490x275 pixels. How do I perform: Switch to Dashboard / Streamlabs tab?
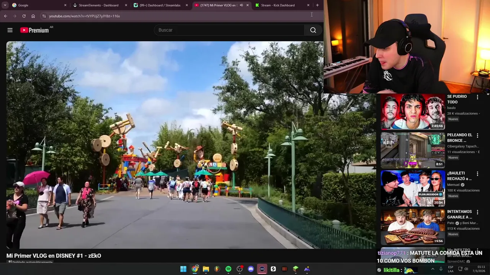160,5
